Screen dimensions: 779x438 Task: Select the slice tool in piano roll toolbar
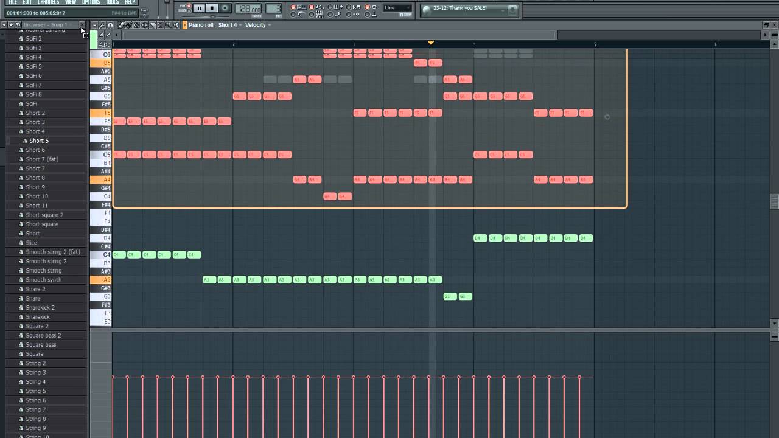click(x=152, y=25)
